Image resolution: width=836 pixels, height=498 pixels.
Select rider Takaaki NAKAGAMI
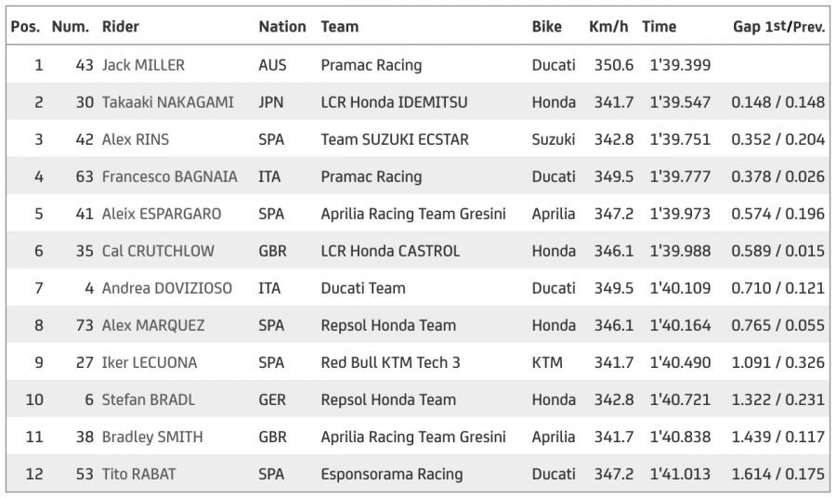(168, 102)
